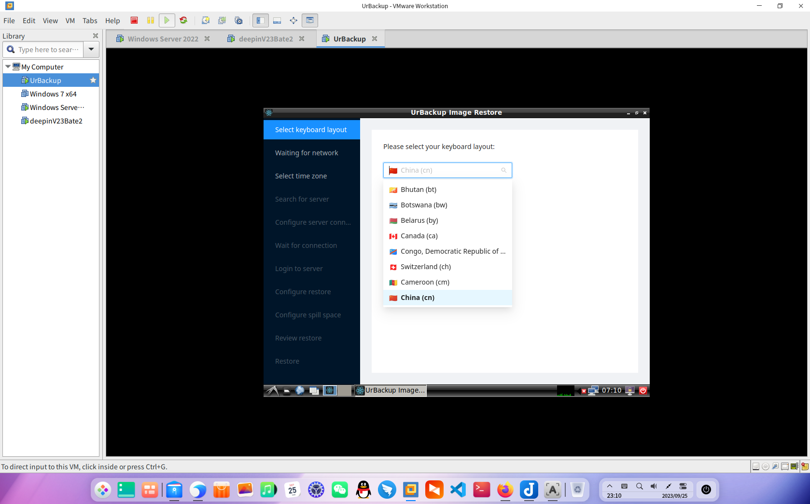Open Visual Studio Code from the dock
The height and width of the screenshot is (504, 810).
(458, 490)
